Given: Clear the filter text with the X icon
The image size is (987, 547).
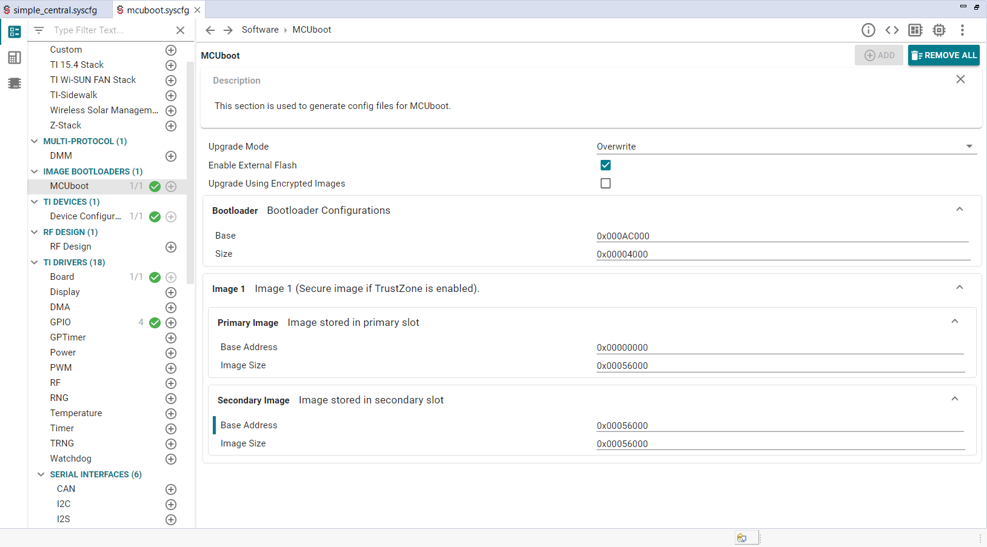Looking at the screenshot, I should tap(180, 30).
